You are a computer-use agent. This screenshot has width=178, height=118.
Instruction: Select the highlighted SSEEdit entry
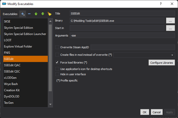[25, 59]
